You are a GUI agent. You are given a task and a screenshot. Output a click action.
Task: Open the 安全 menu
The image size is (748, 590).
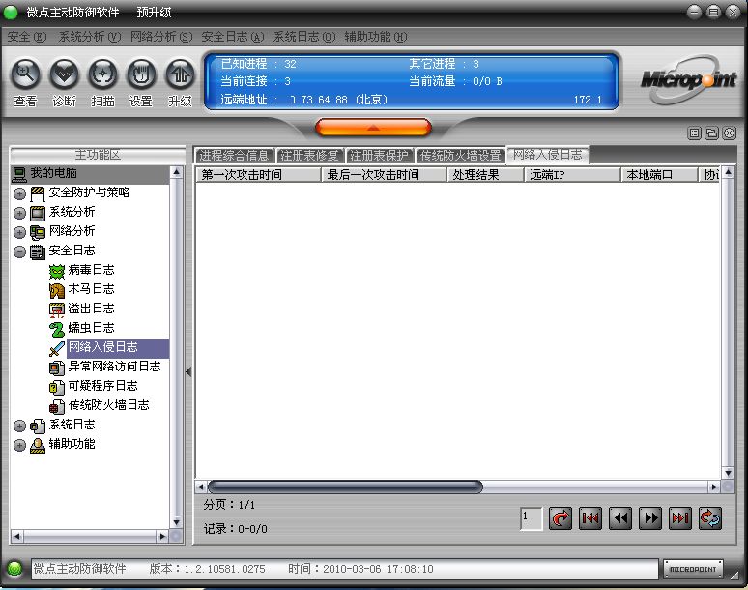pyautogui.click(x=27, y=37)
